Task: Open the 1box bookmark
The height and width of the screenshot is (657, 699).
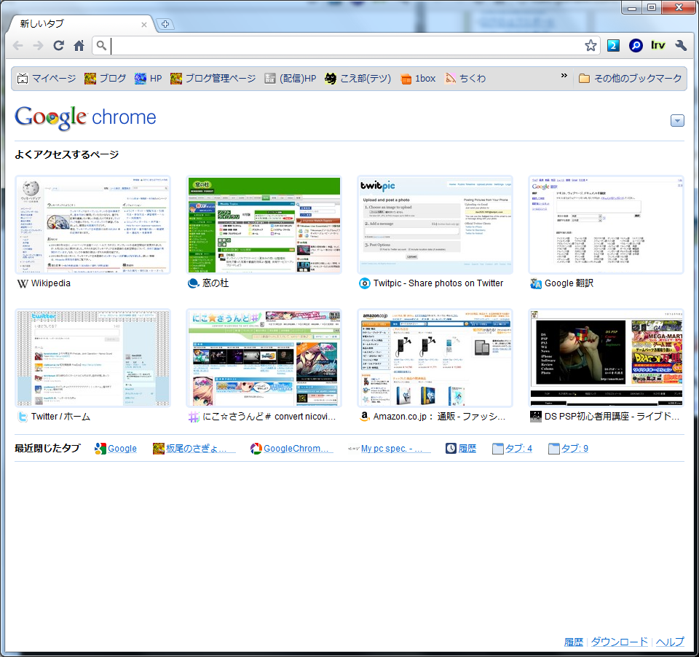Action: tap(418, 79)
